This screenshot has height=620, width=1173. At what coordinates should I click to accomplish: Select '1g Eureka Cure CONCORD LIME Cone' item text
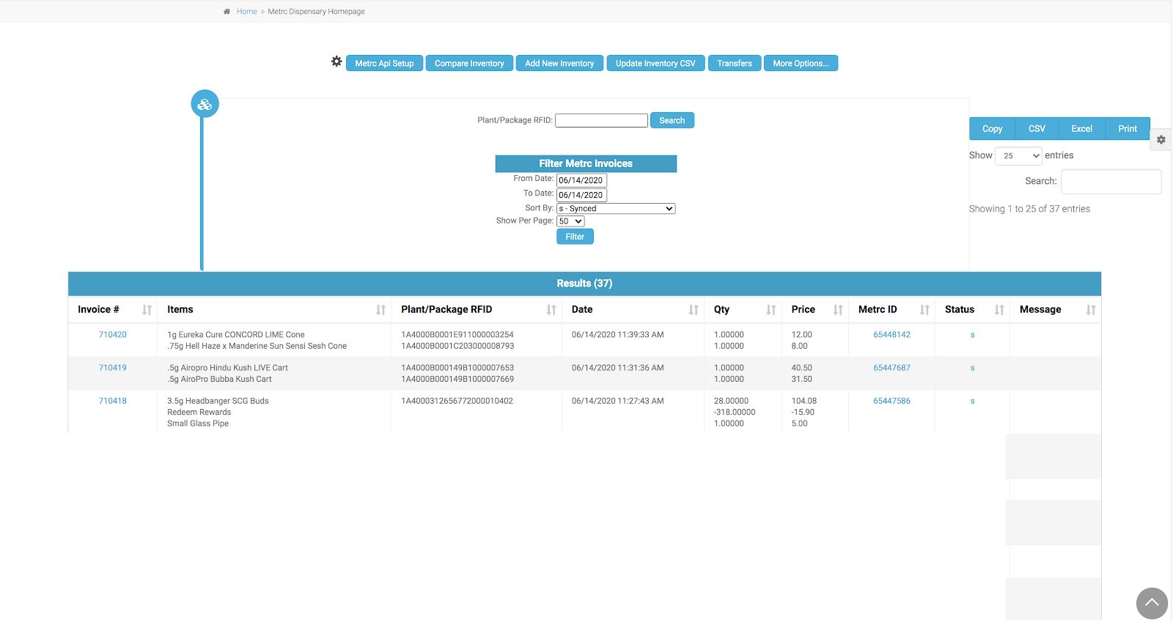coord(236,335)
